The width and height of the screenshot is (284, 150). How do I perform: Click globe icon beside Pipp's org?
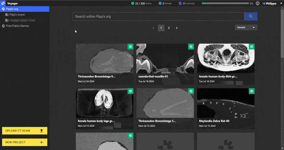[x=3, y=9]
